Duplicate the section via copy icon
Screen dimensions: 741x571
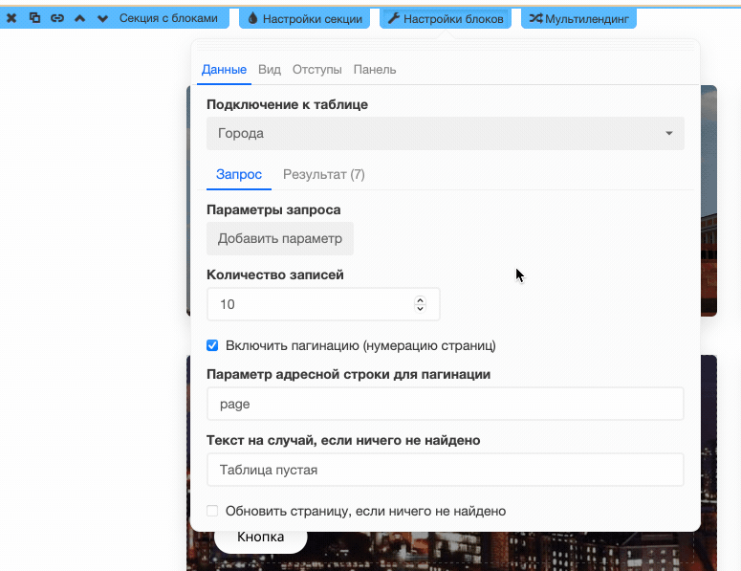point(34,18)
